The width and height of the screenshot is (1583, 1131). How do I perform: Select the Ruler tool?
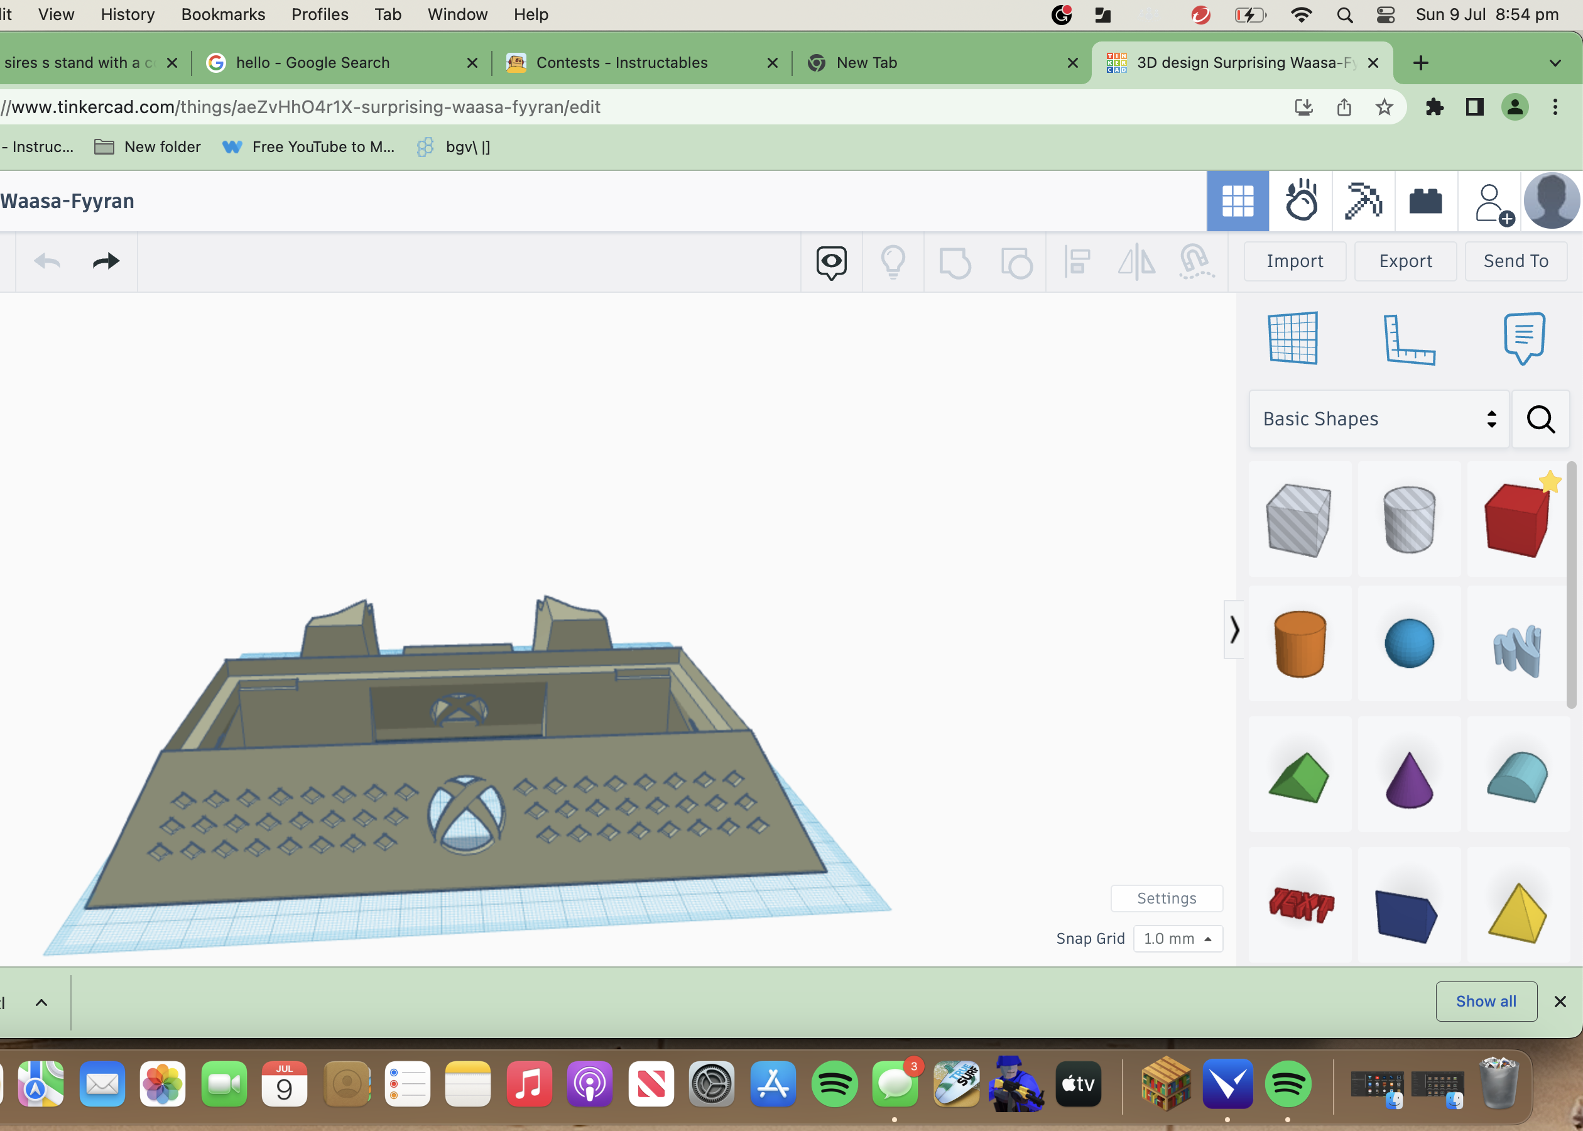tap(1408, 339)
